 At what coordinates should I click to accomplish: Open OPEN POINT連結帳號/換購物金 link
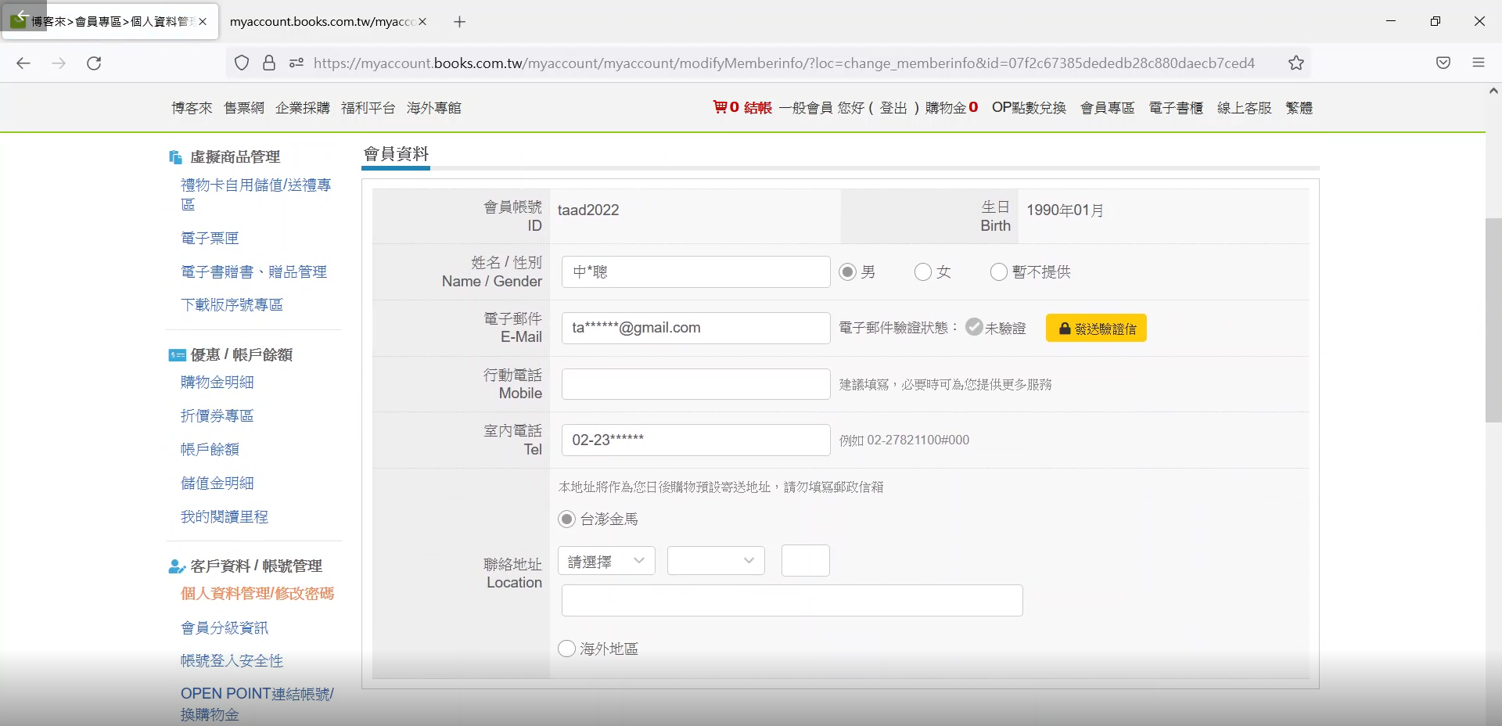(257, 703)
